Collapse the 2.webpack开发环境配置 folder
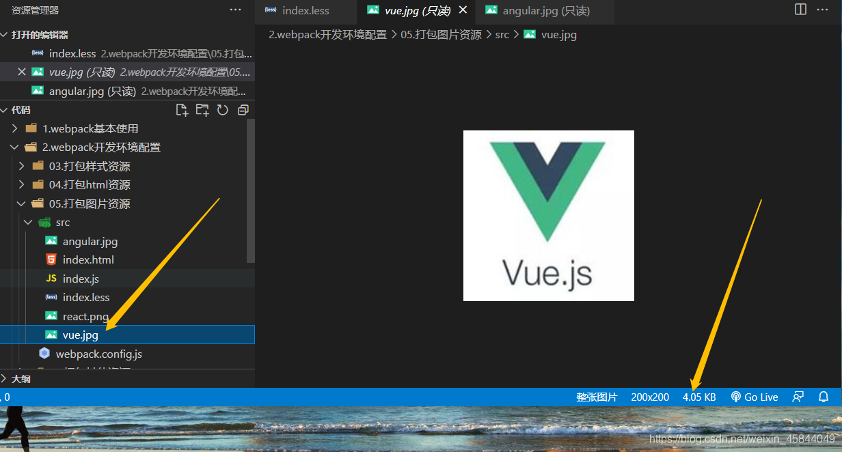Viewport: 842px width, 452px height. [x=123, y=147]
